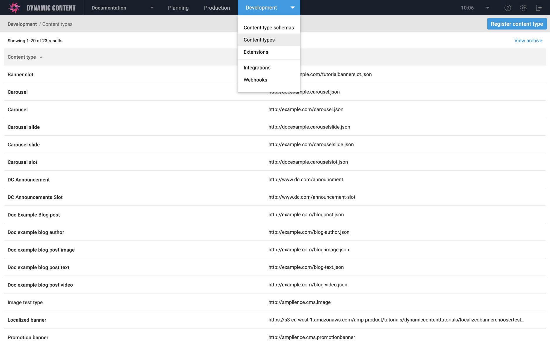Toggle the sort arrow on Content type column
550x343 pixels.
(41, 57)
